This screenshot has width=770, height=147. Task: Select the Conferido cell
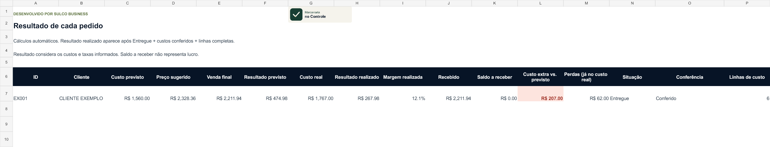coord(690,94)
